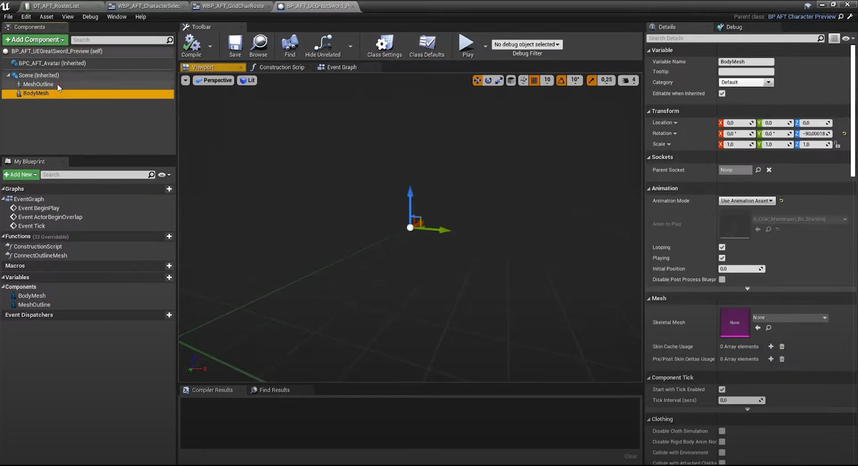
Task: Click the Compile toolbar icon
Action: coord(191,44)
